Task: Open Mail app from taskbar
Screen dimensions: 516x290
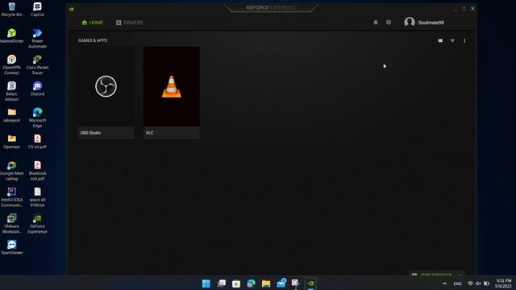Action: pyautogui.click(x=281, y=283)
